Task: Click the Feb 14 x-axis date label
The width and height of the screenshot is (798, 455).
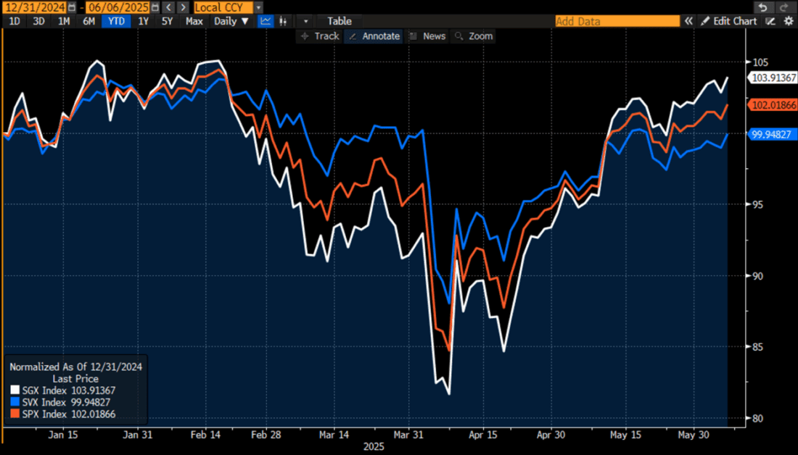Action: (205, 435)
